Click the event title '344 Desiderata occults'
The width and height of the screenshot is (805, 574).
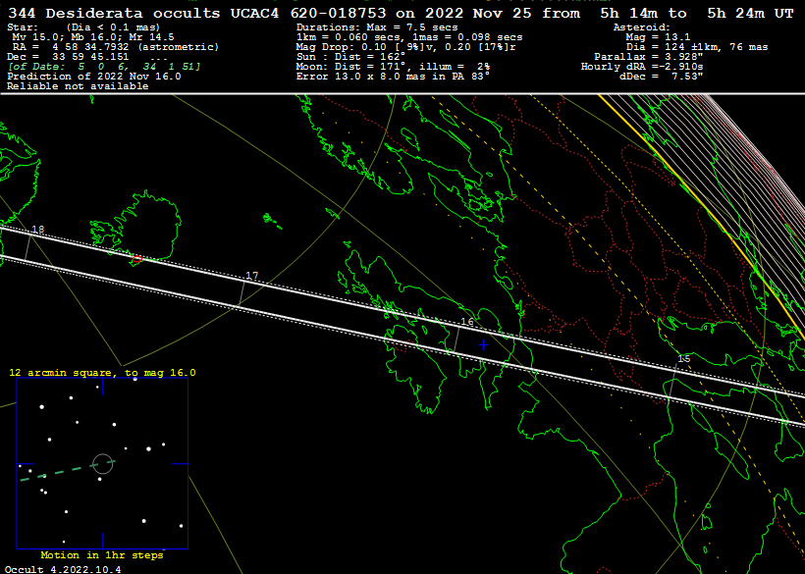coord(116,12)
